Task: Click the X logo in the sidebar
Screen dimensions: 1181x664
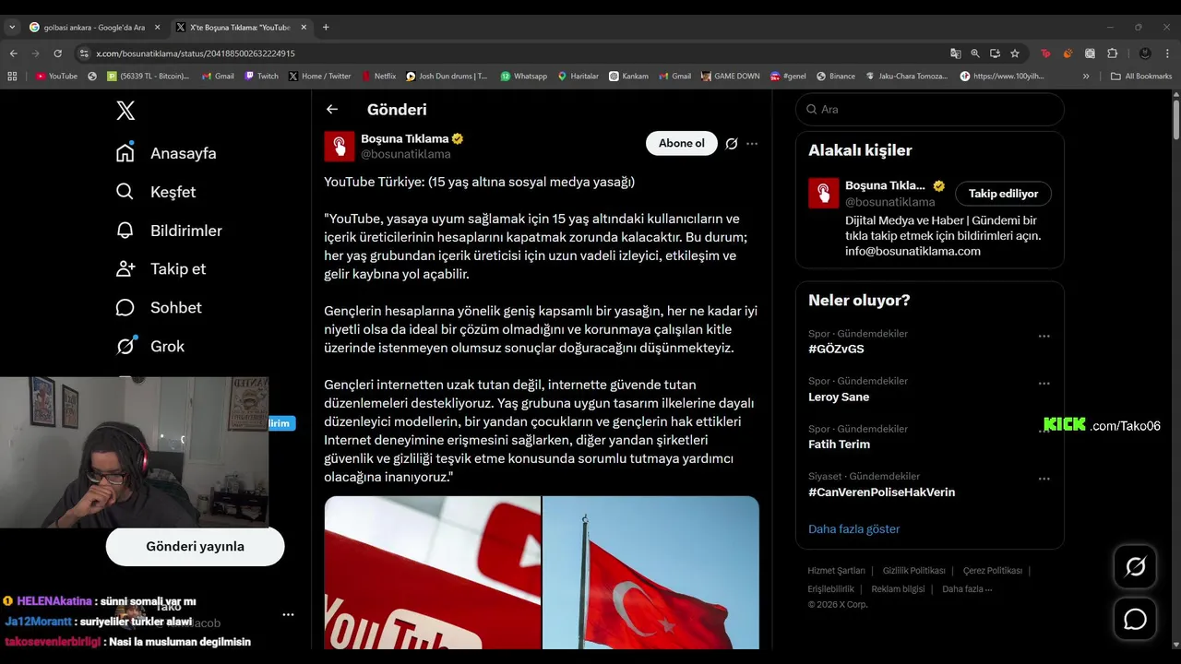Action: [x=125, y=111]
